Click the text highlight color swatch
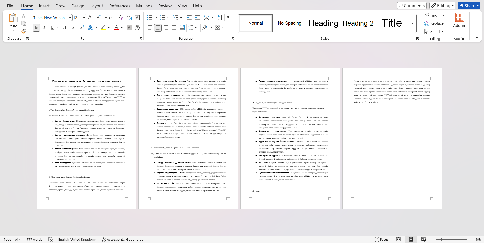The height and width of the screenshot is (243, 484). click(x=103, y=28)
